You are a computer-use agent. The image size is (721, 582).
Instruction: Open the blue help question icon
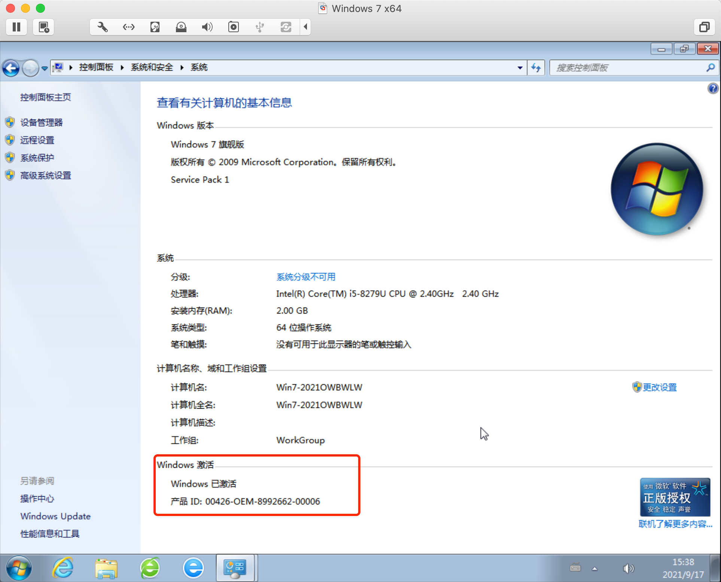point(713,89)
